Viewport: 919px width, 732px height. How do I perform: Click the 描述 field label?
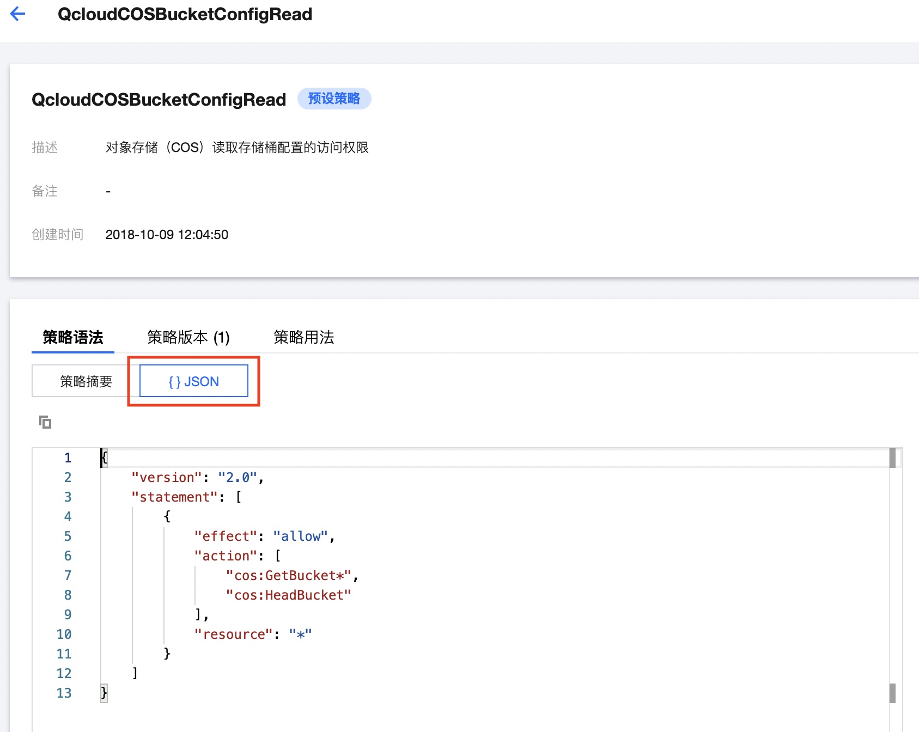tap(45, 148)
